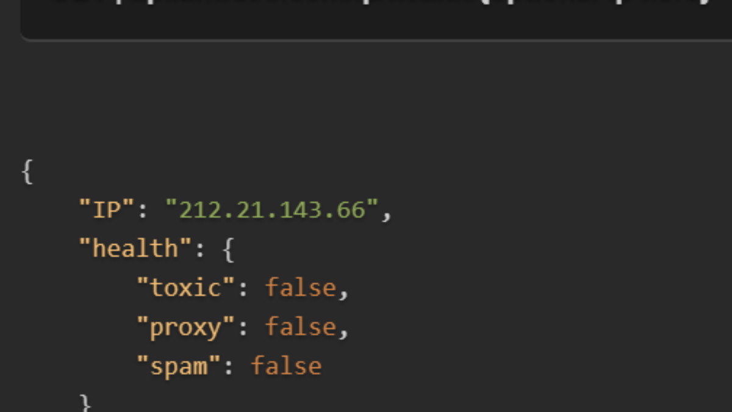
Task: Click the opening curly brace of the JSON
Action: (27, 172)
